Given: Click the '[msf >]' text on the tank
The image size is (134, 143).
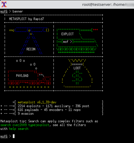Looking at the screenshot, I should pos(67,42).
